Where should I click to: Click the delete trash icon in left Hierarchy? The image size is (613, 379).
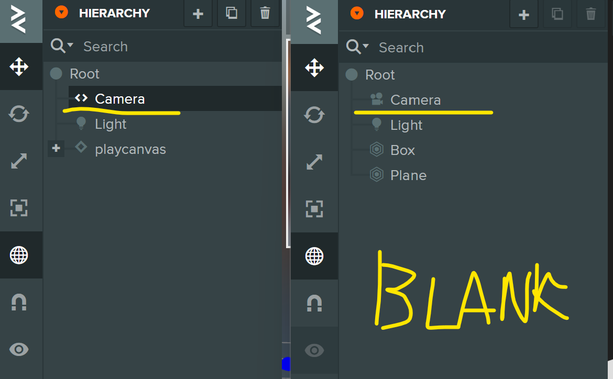pos(265,14)
